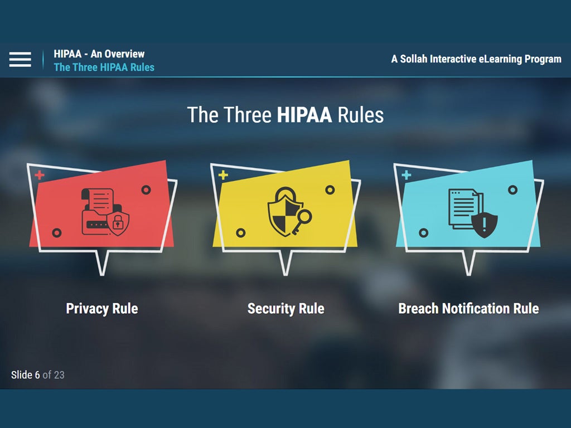
Task: Click the 'Breach Notification Rule' label
Action: [x=468, y=309]
